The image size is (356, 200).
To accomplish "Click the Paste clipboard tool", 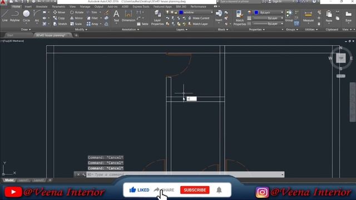I will point(329,16).
